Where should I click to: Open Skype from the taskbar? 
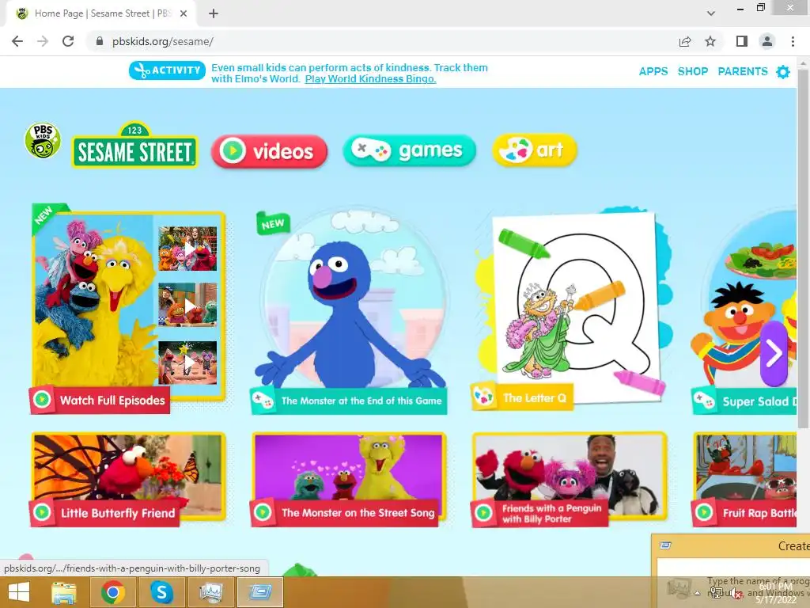161,592
